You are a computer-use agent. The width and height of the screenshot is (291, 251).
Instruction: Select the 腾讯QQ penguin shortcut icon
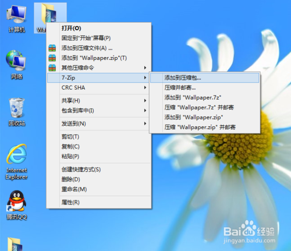tap(16, 205)
